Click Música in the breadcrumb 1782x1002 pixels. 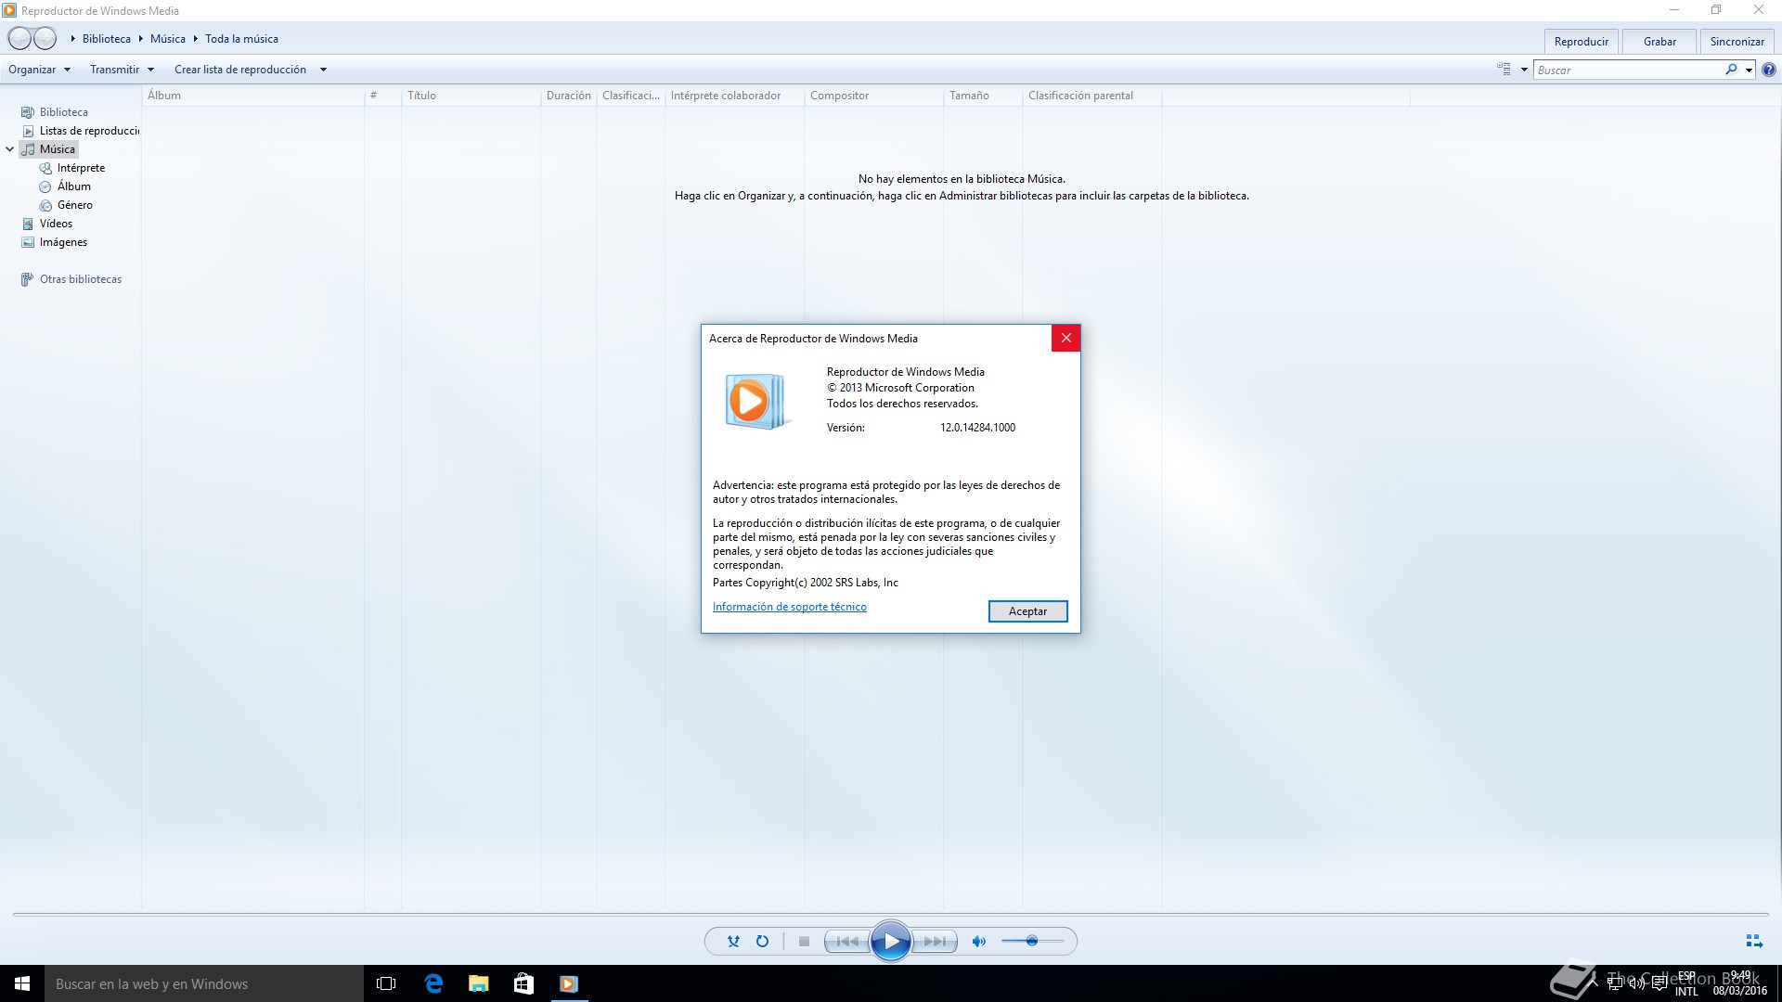coord(168,39)
